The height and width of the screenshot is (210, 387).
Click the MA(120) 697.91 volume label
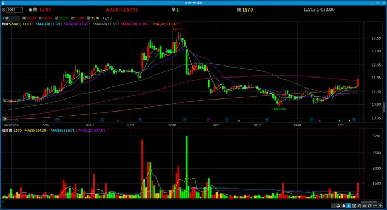(x=92, y=131)
